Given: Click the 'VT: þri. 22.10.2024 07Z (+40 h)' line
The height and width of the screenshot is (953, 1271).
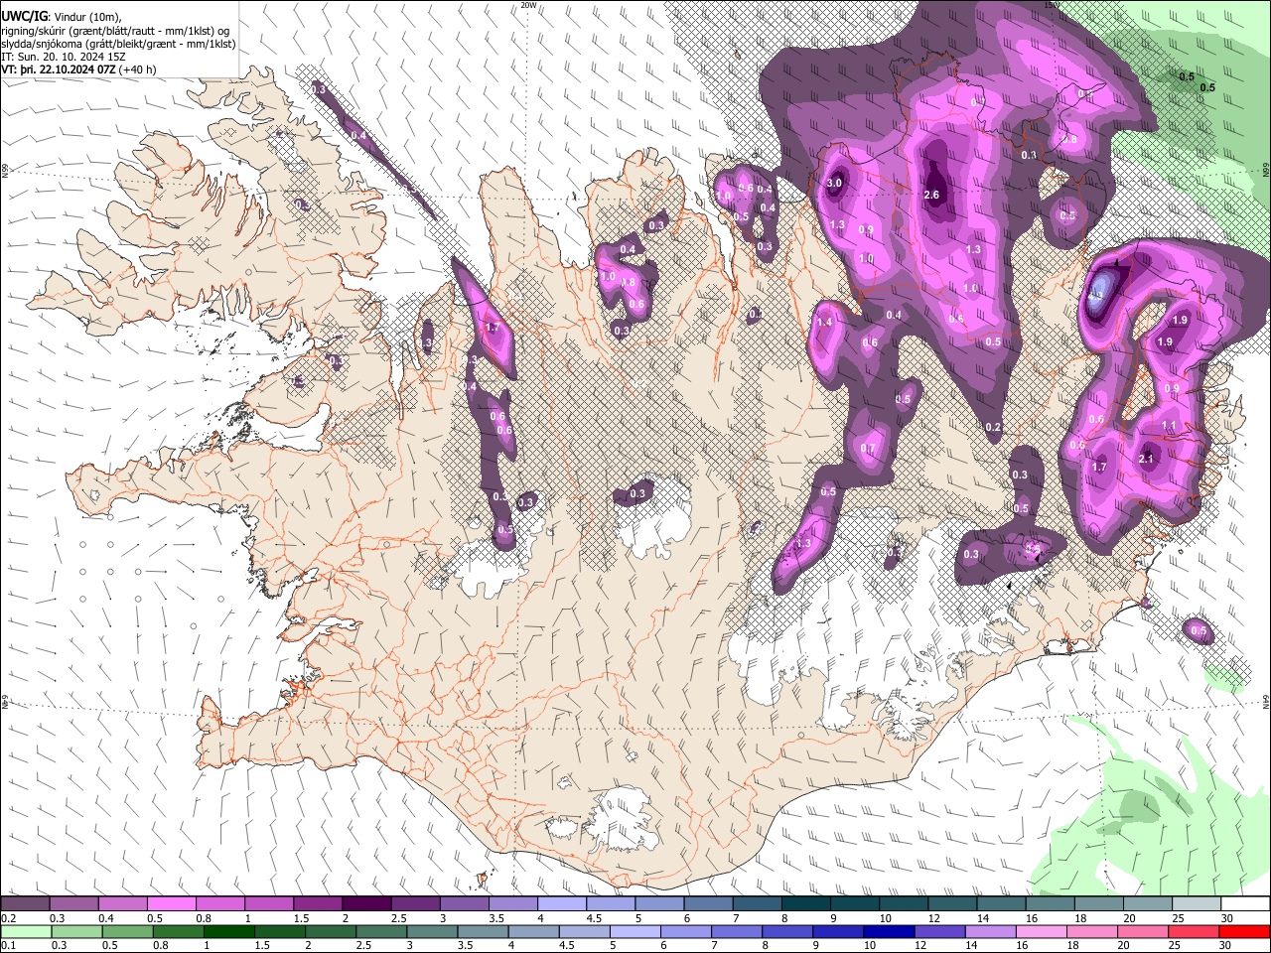Looking at the screenshot, I should click(78, 69).
